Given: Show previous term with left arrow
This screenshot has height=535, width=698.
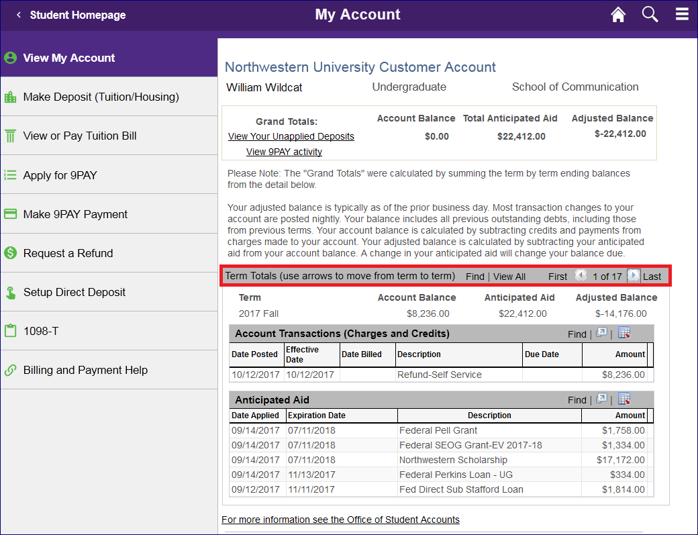Looking at the screenshot, I should click(x=581, y=275).
